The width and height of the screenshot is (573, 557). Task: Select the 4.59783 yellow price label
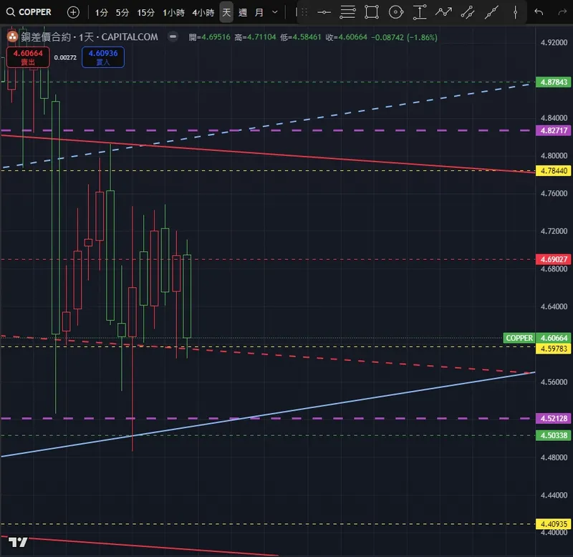click(x=553, y=349)
